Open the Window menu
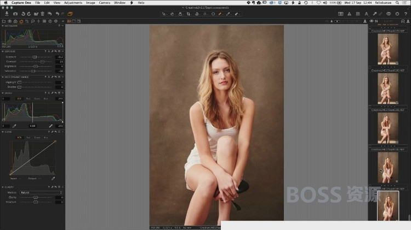Screen dimensions: 411x230 pyautogui.click(x=119, y=3)
